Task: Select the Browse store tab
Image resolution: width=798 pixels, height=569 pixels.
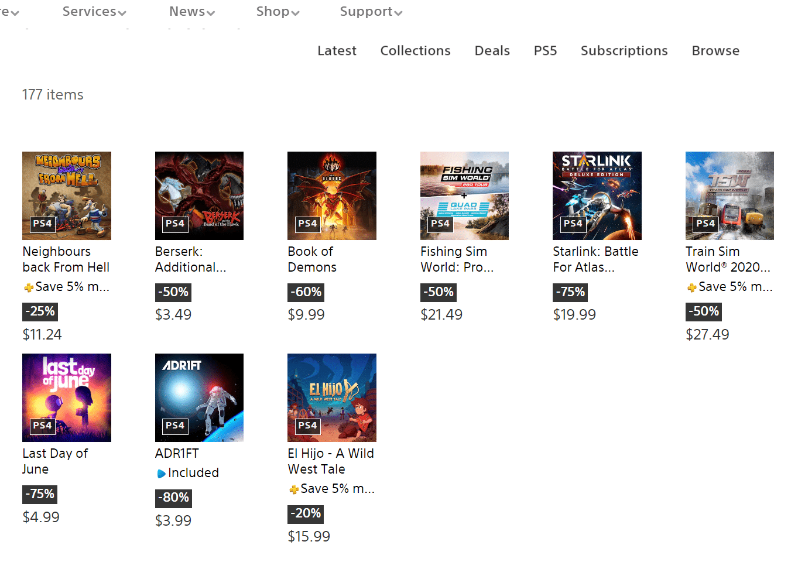Action: [x=715, y=51]
